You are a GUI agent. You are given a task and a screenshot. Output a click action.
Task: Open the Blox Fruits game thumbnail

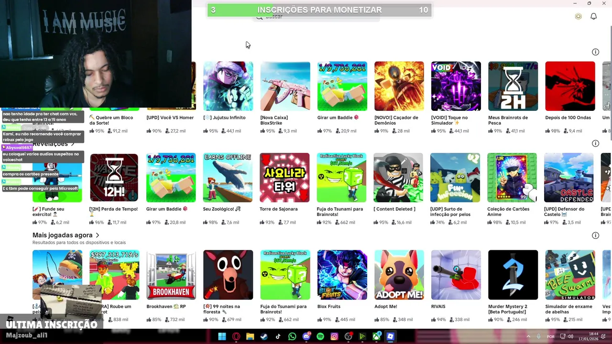point(342,275)
